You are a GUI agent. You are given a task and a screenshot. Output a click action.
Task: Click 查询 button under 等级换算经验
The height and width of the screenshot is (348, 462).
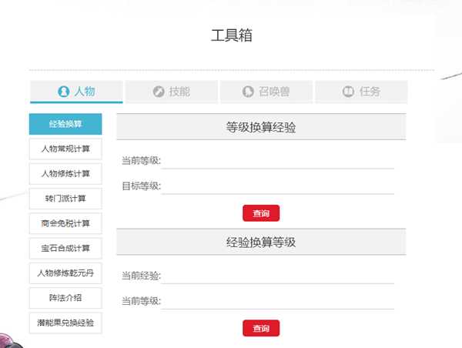(261, 213)
